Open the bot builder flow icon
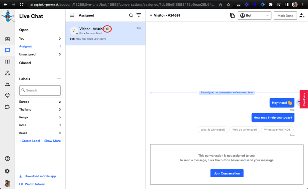308x189 pixels. click(x=8, y=73)
